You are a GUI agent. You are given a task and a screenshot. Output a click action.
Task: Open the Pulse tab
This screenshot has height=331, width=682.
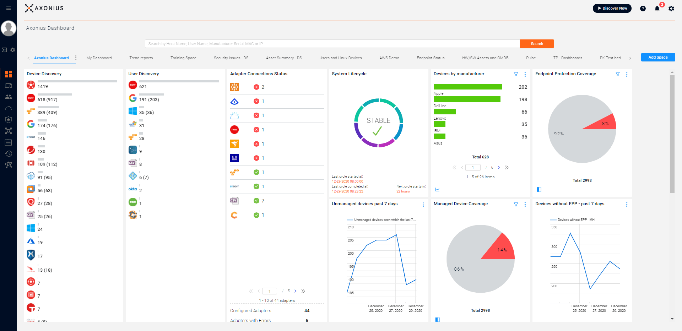point(531,58)
